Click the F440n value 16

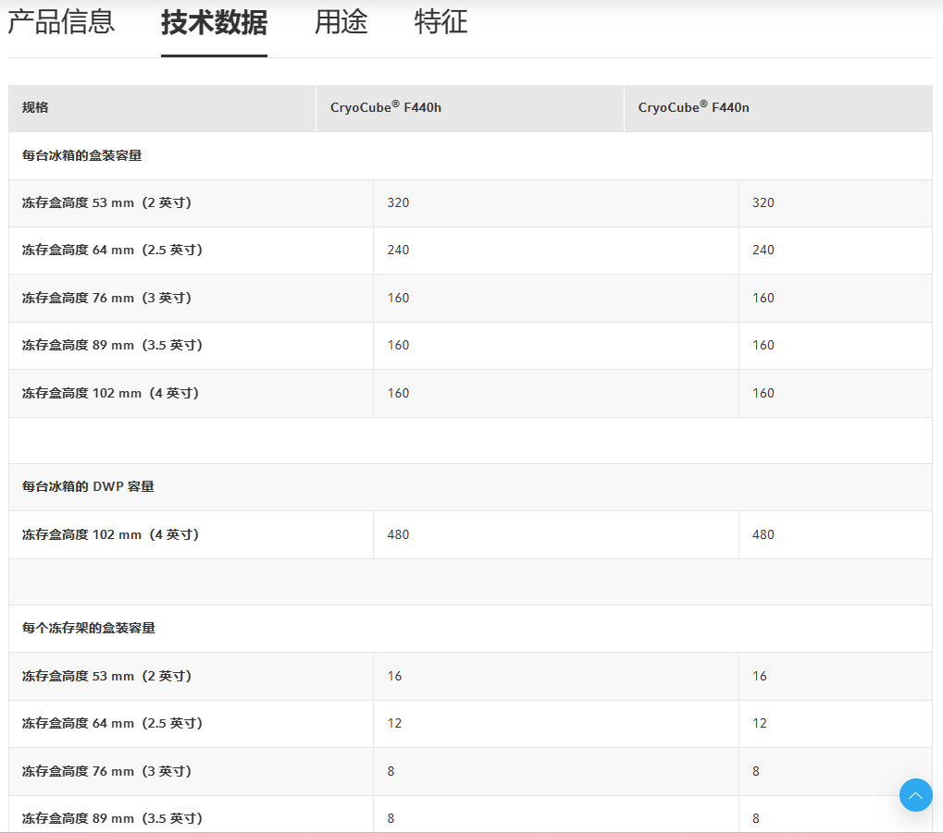click(760, 676)
